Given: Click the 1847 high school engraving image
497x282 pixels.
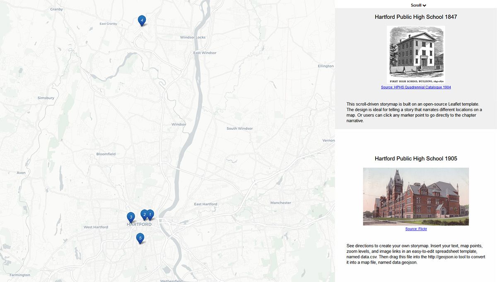Looking at the screenshot, I should [x=416, y=54].
